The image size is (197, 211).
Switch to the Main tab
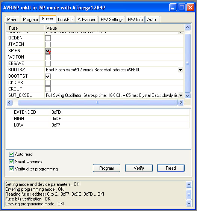(x=12, y=20)
